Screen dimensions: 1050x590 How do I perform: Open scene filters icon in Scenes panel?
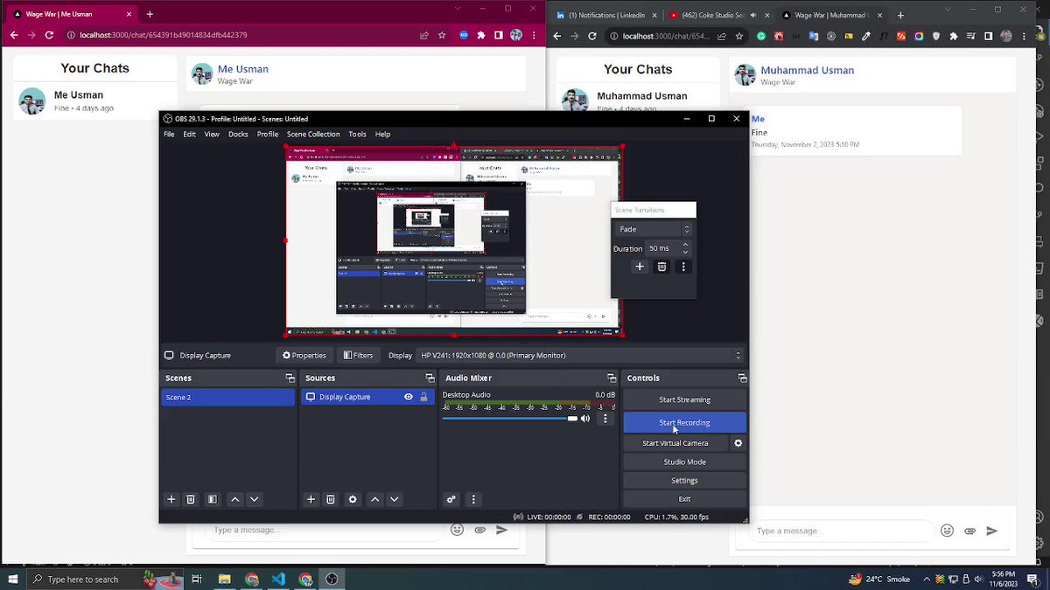click(212, 499)
